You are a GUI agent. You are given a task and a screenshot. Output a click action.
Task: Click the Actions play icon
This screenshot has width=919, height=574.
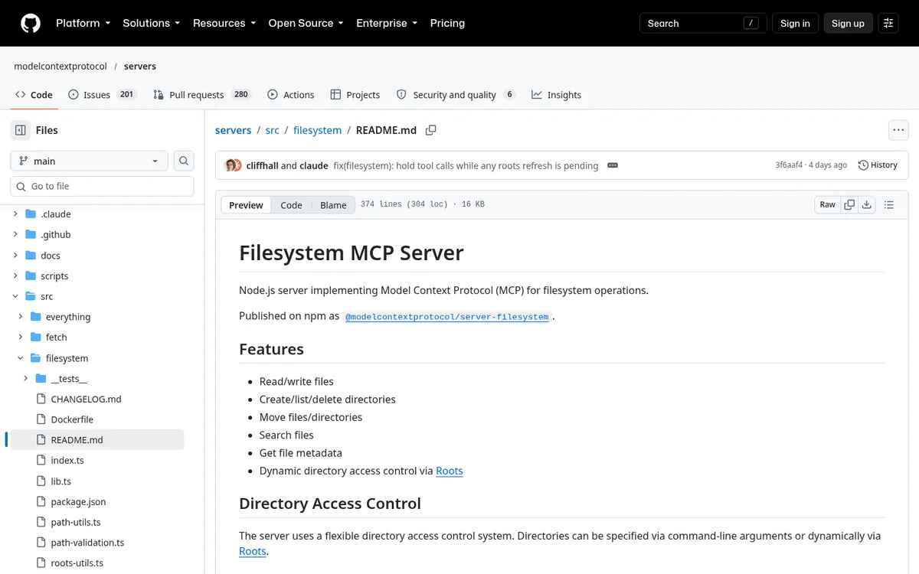[x=273, y=95]
